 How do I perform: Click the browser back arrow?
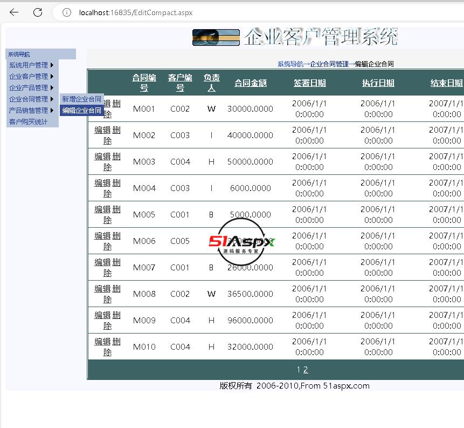click(14, 12)
